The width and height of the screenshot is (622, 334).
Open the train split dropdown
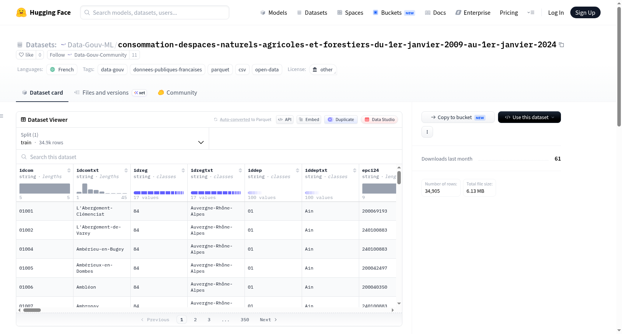click(x=112, y=138)
